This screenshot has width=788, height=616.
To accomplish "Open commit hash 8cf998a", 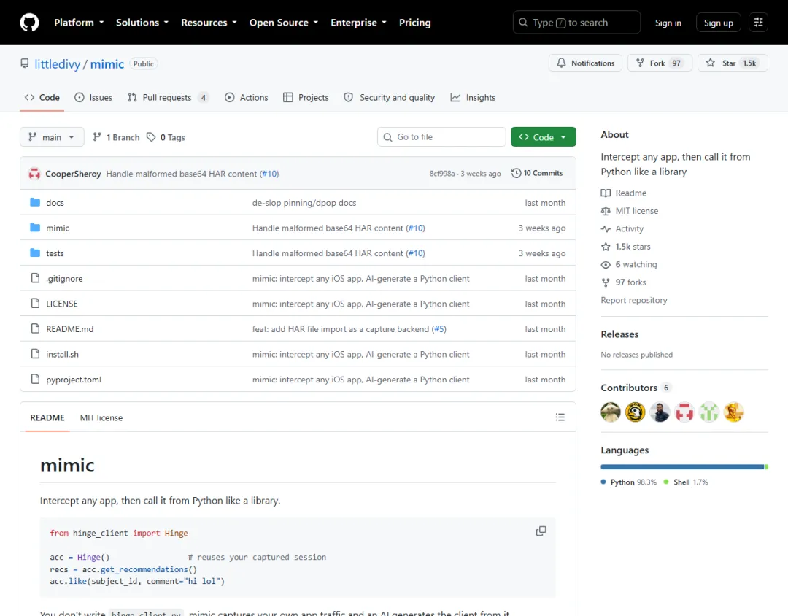I will (441, 174).
